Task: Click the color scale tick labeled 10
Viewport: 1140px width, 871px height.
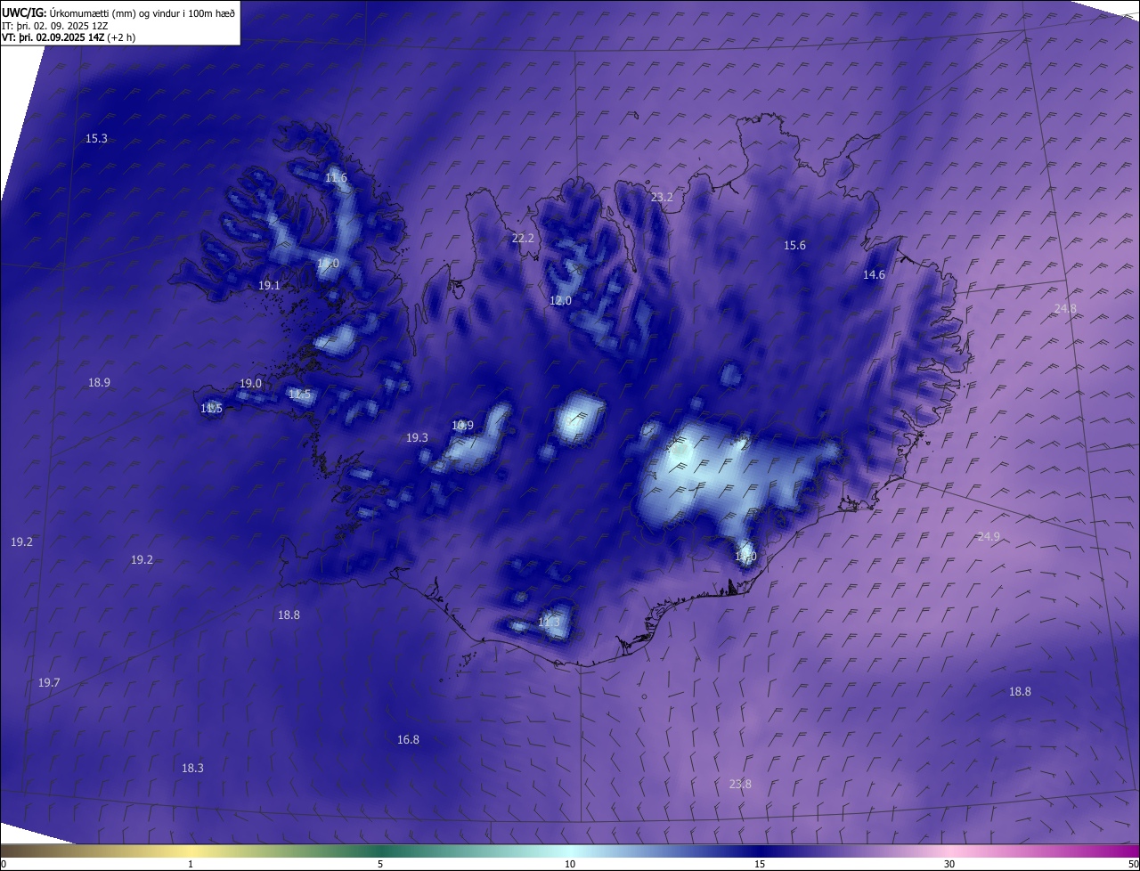Action: pos(570,864)
